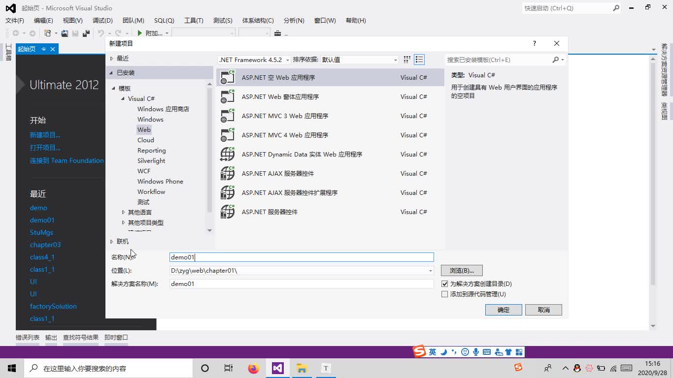This screenshot has width=673, height=378.
Task: Pick the ASP.NET MVC 3 Web template icon
Action: point(228,116)
